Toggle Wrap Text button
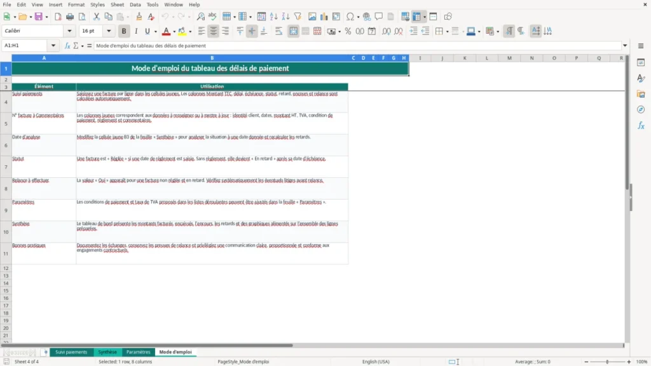 click(278, 31)
